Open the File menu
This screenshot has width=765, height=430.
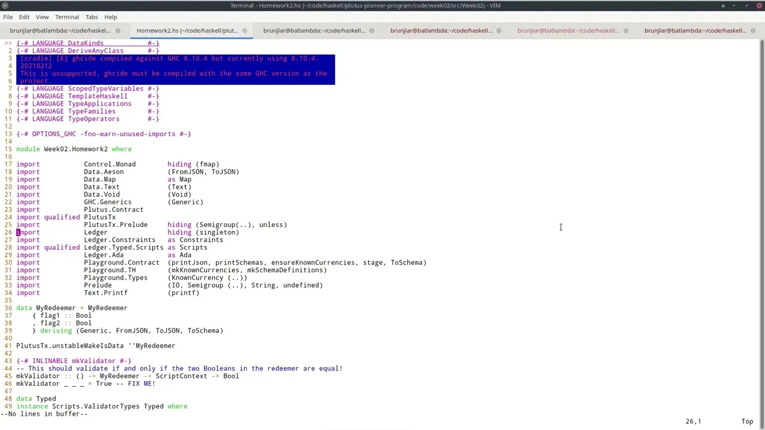click(x=8, y=17)
